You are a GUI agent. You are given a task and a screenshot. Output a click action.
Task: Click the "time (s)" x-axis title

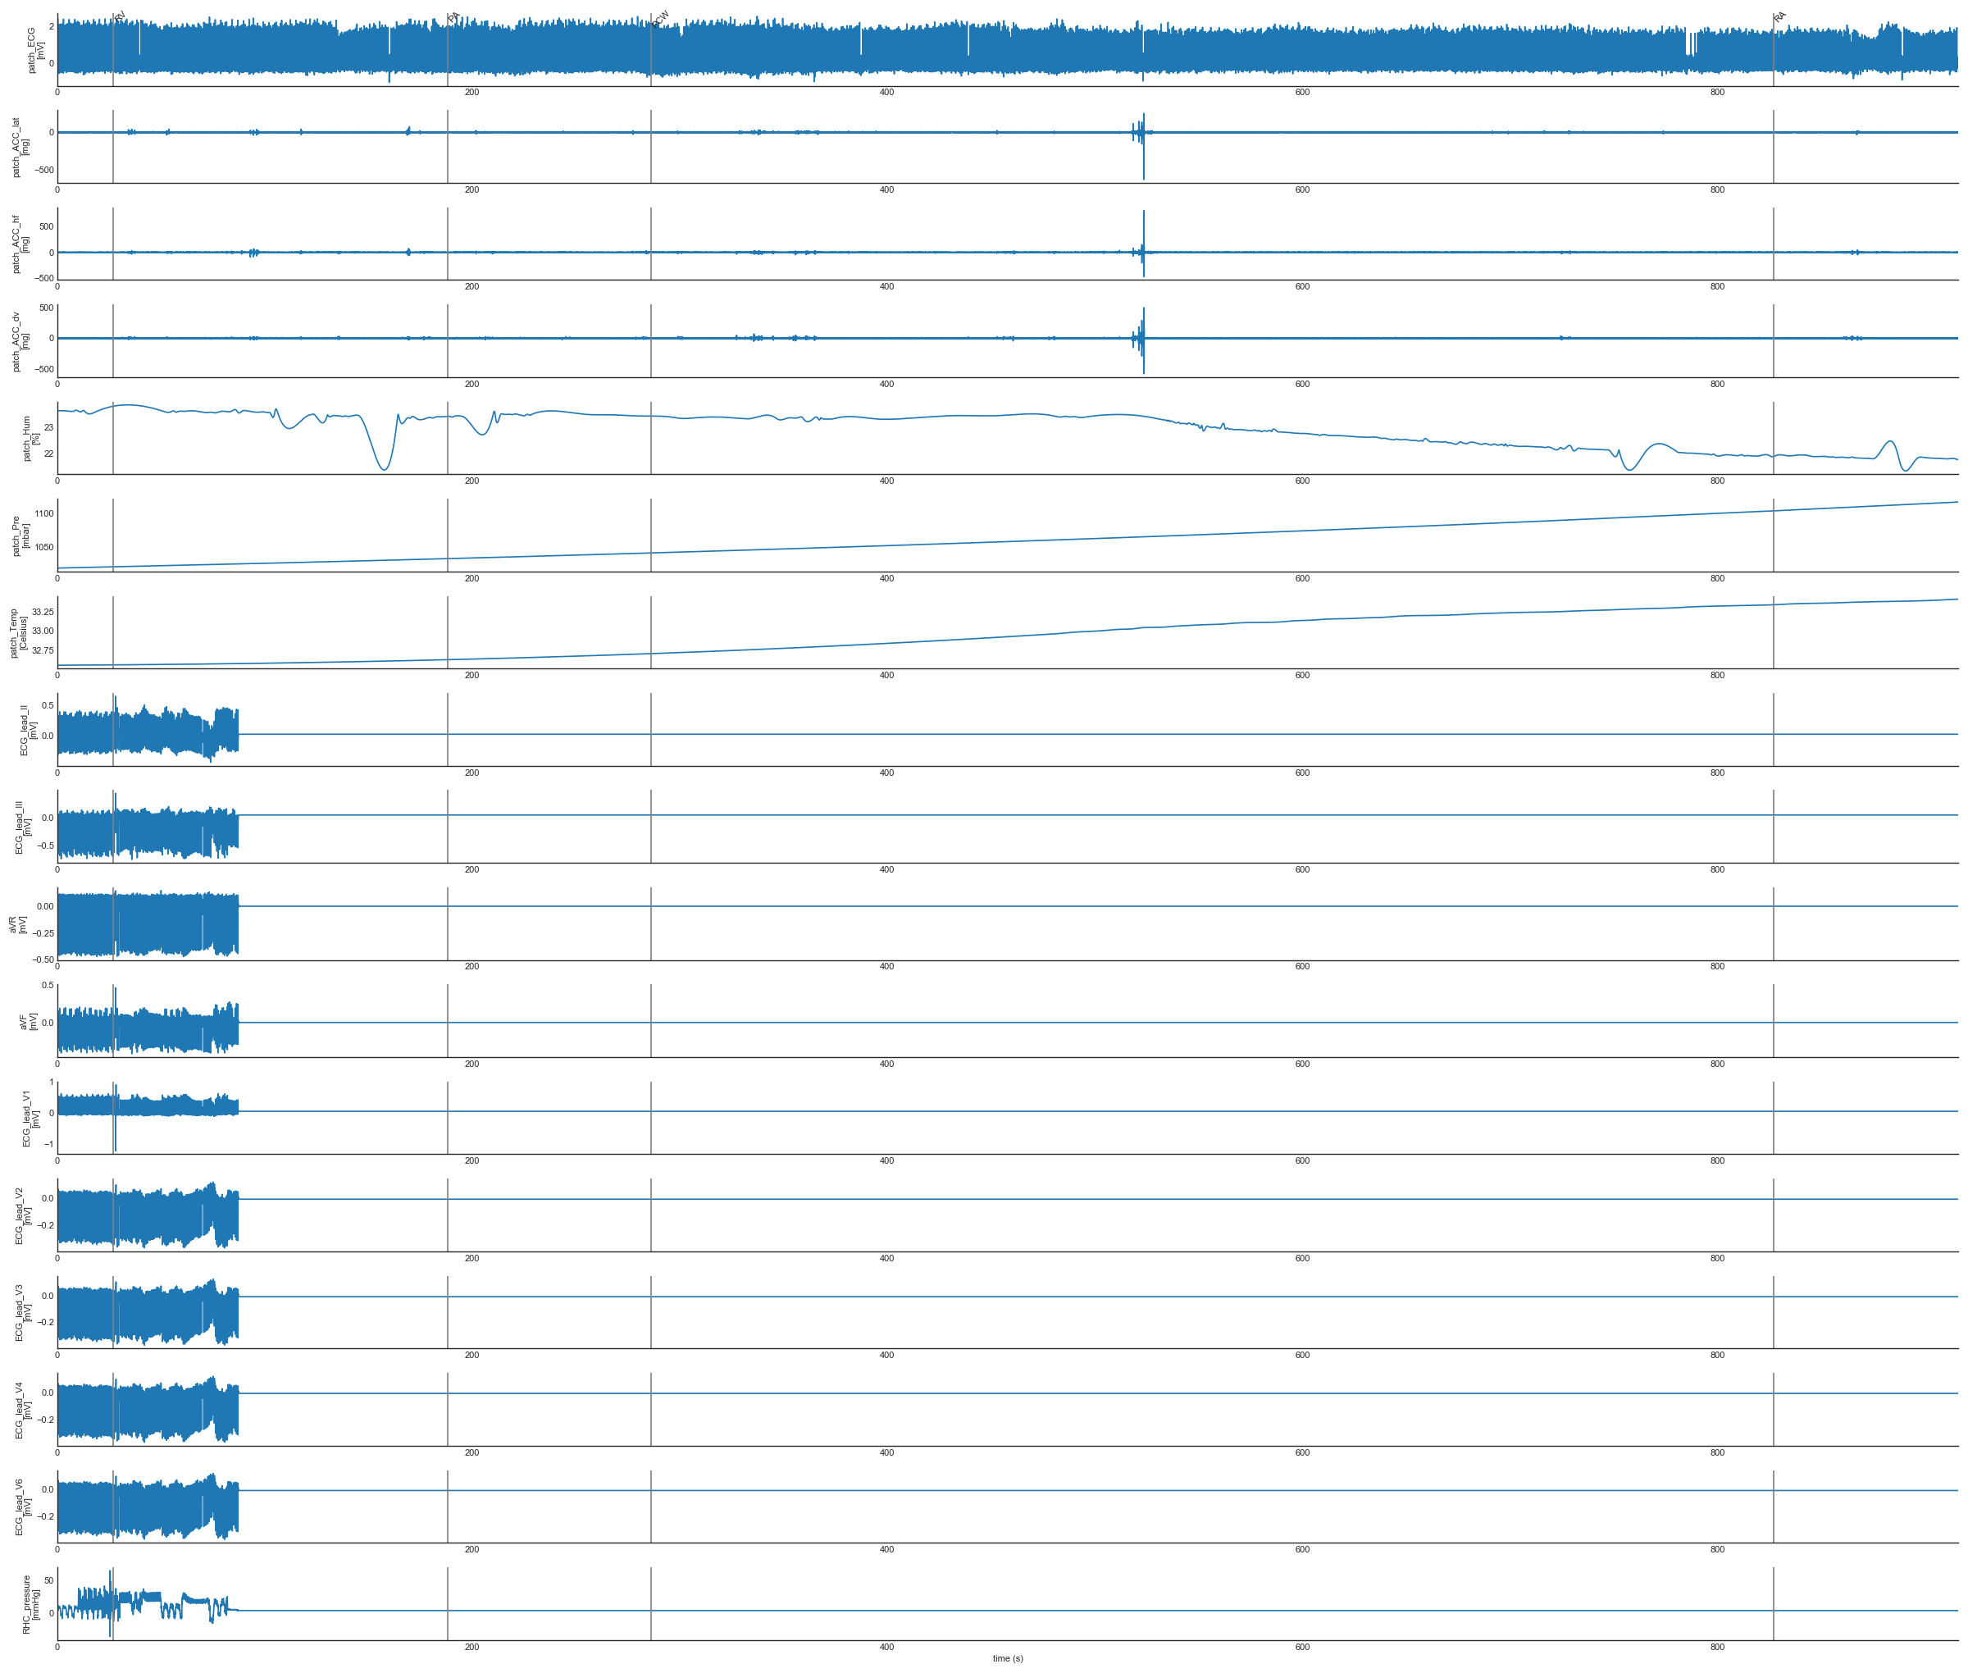pos(1007,1659)
